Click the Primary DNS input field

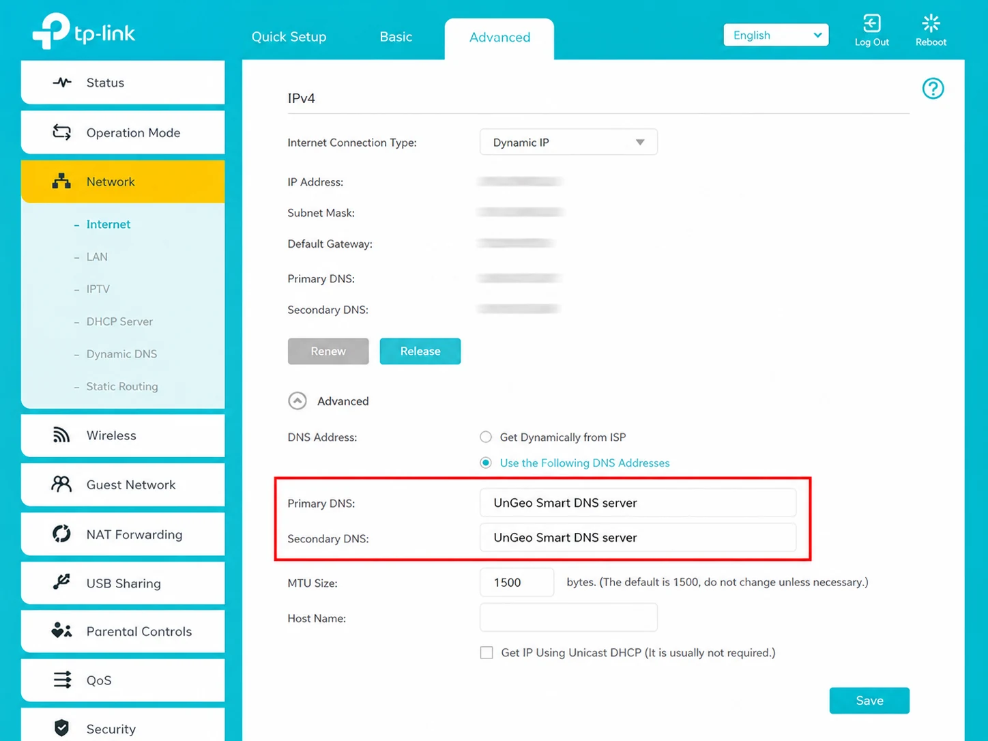[x=638, y=503]
